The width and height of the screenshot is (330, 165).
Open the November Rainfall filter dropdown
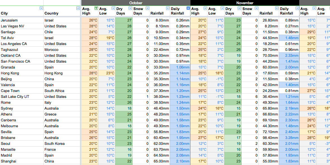[x=277, y=8]
